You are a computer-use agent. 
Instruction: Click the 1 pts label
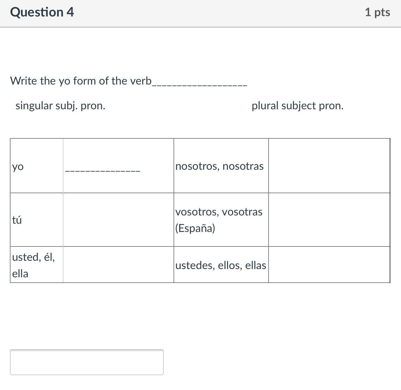tap(377, 12)
